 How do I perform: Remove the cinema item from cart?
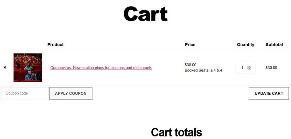click(5, 68)
